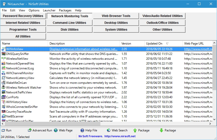Switch to next package with green down arrow
This screenshot has height=140, width=217.
[x=168, y=130]
